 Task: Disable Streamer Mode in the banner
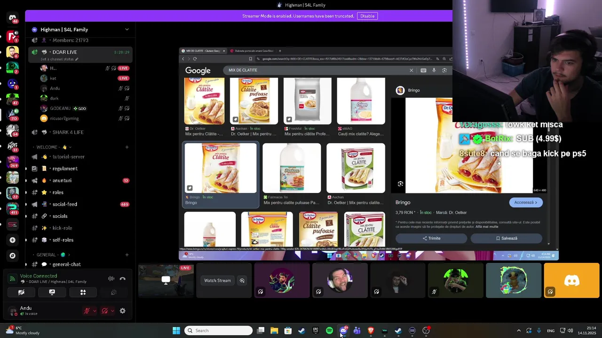pyautogui.click(x=367, y=16)
